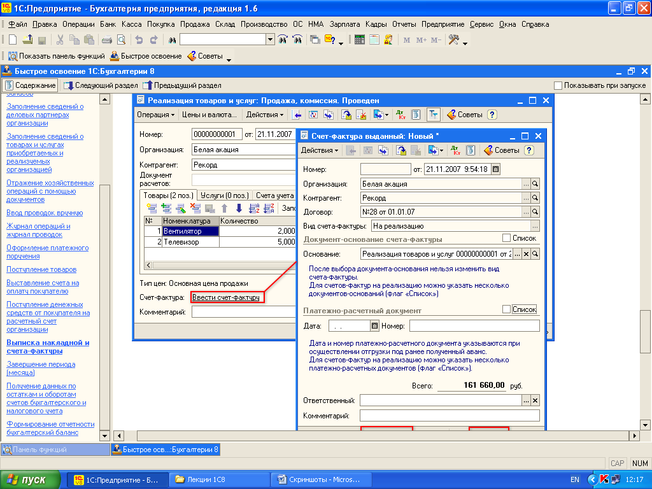Viewport: 652px width, 489px height.
Task: Open print preview magnifier icon
Action: 122,40
